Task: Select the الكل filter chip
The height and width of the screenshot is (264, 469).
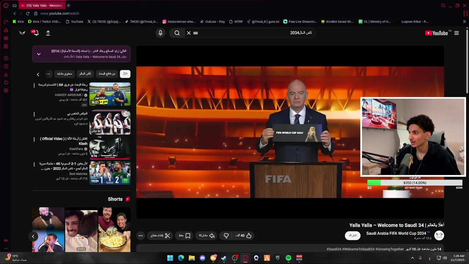Action: pyautogui.click(x=125, y=74)
